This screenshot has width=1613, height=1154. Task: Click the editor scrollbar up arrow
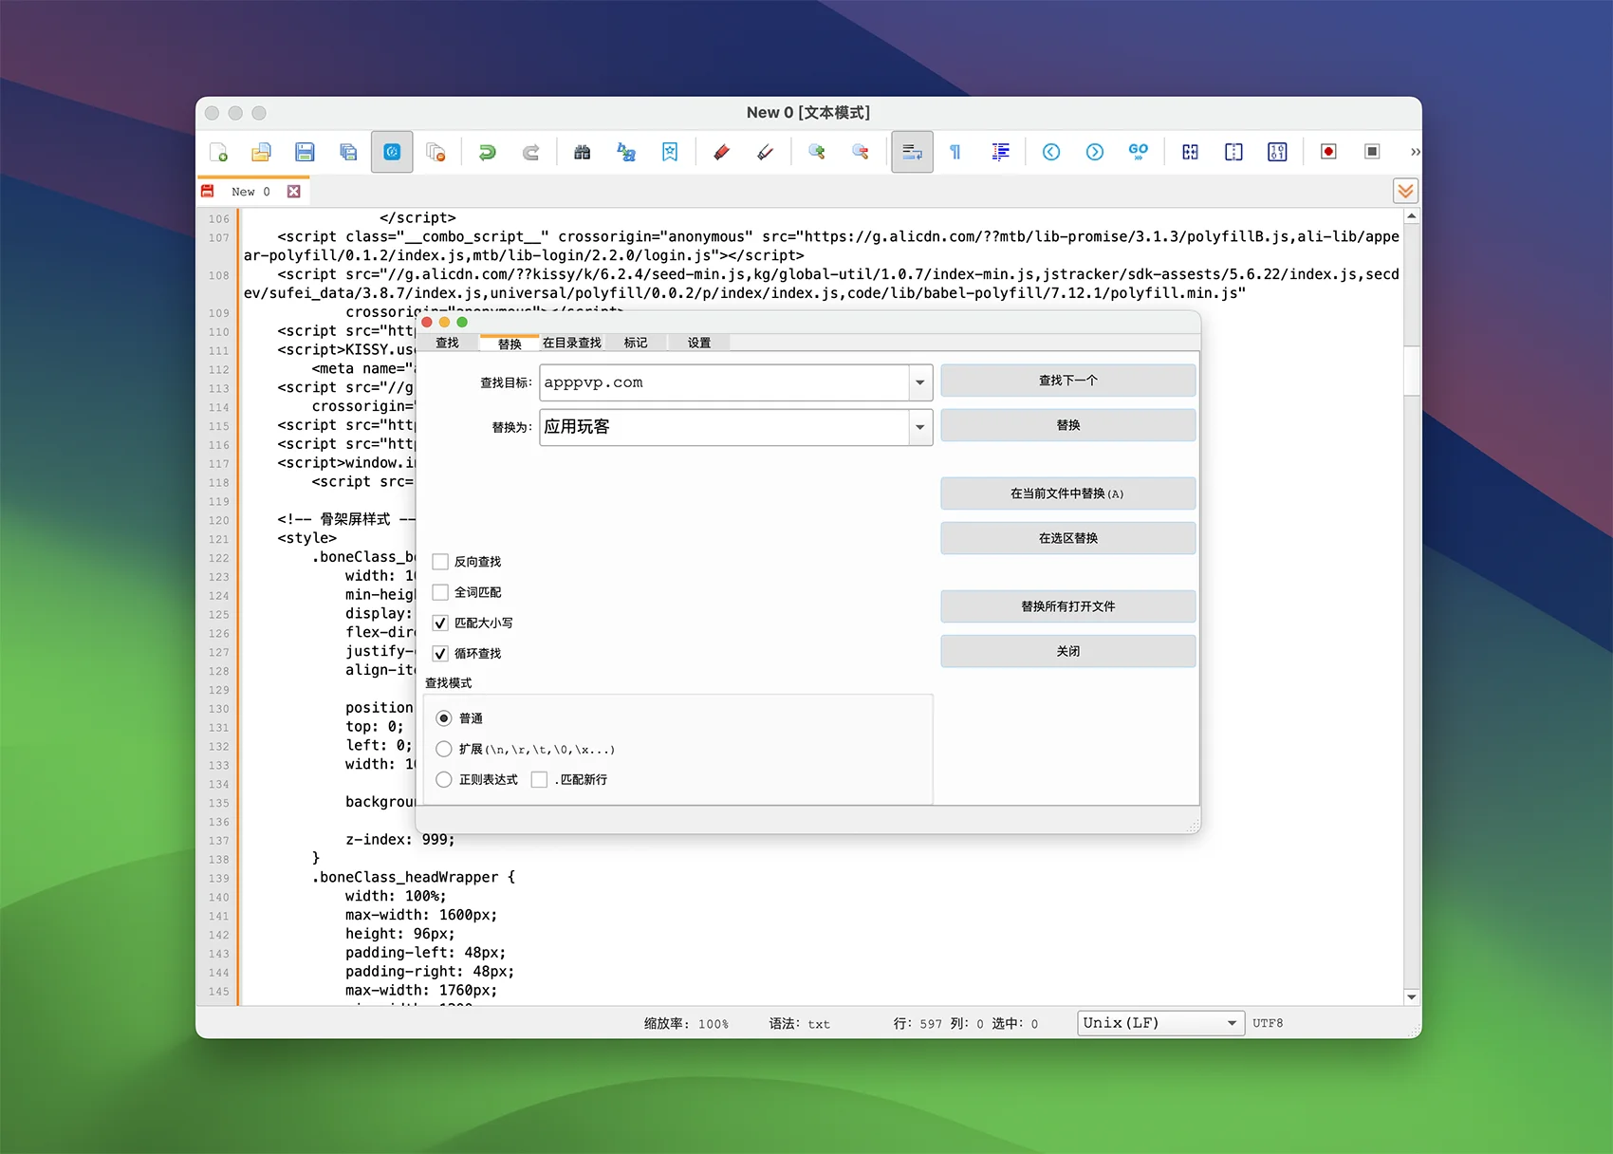(x=1412, y=216)
